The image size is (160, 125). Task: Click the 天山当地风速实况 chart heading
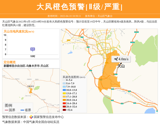[19, 31]
